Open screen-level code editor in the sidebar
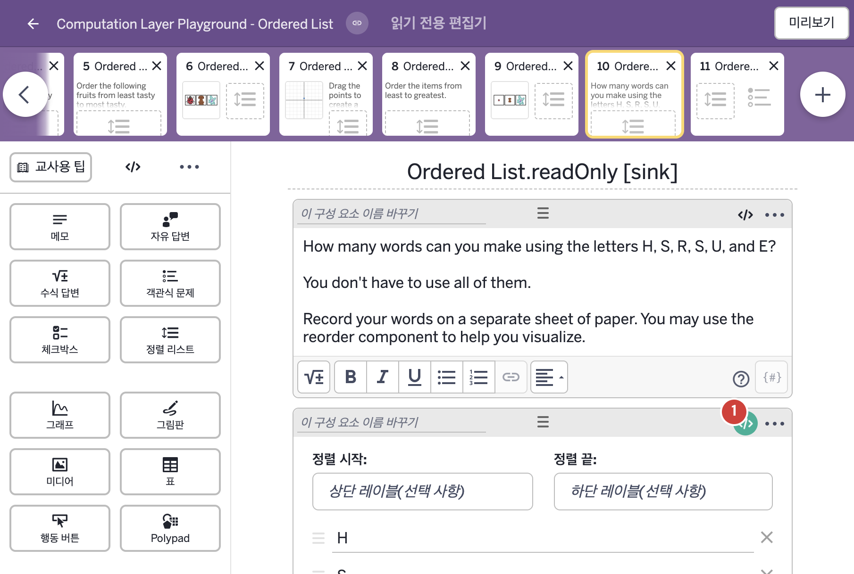854x574 pixels. 133,167
